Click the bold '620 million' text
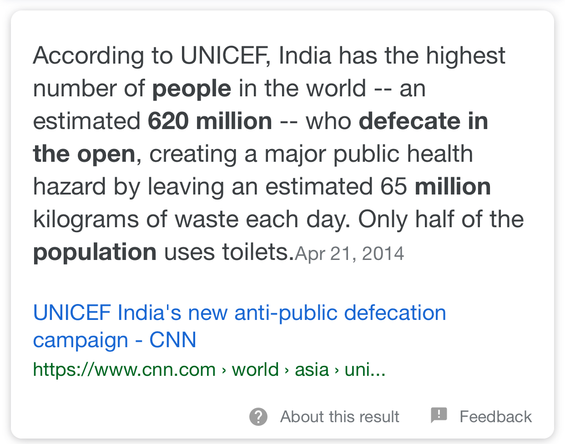The height and width of the screenshot is (444, 565). click(x=210, y=121)
